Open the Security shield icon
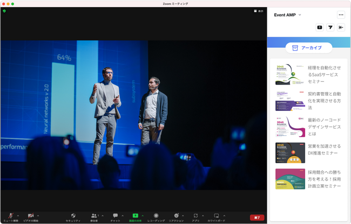This screenshot has height=224, width=351. pos(73,216)
